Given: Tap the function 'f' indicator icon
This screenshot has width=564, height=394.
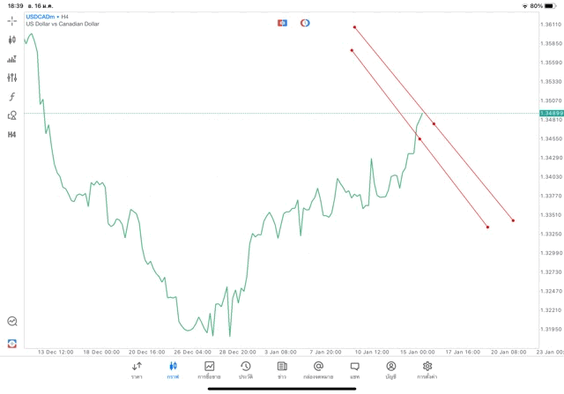Looking at the screenshot, I should 11,96.
